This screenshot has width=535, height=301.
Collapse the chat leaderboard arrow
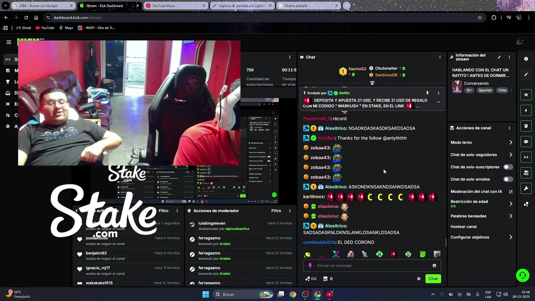(372, 83)
